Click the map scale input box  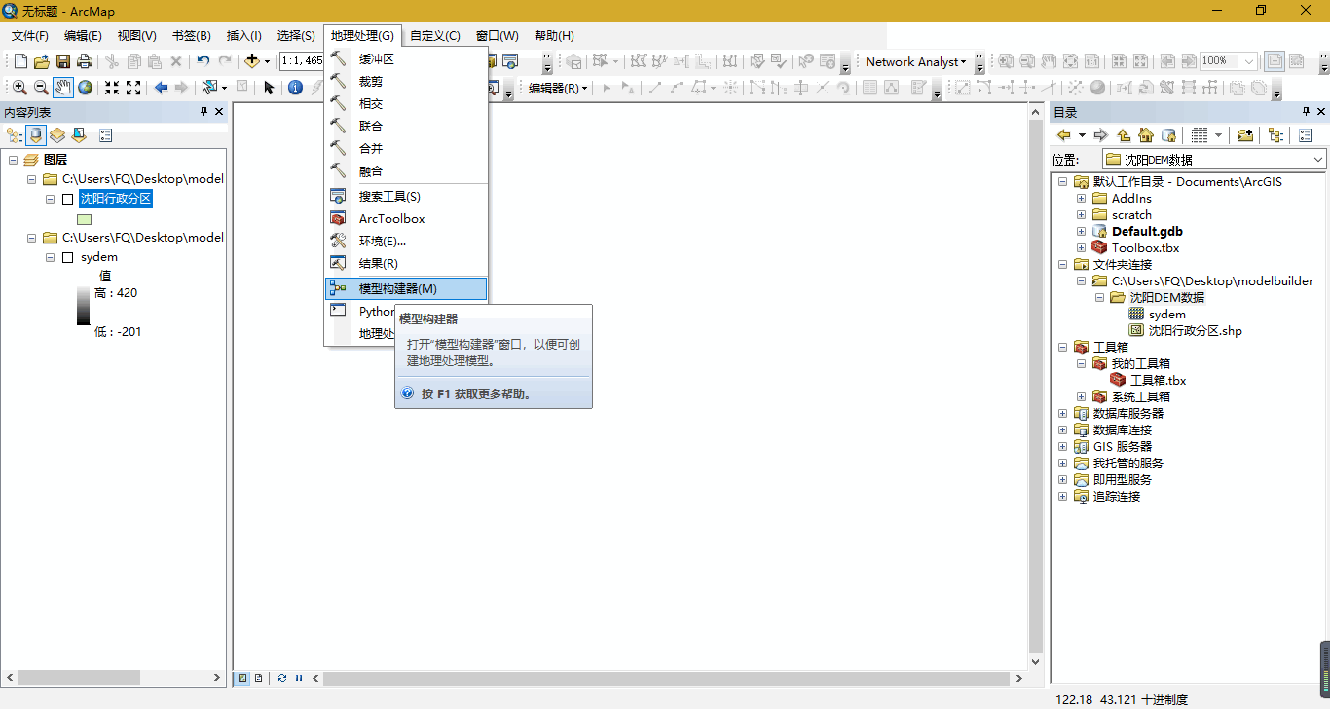click(x=302, y=61)
